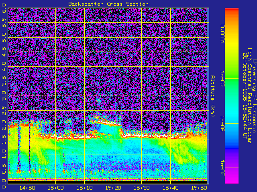Click the 2.0 altitude axis label

coord(4,125)
